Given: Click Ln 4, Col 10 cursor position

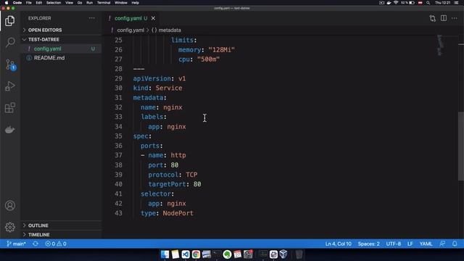Looking at the screenshot, I should [x=339, y=244].
